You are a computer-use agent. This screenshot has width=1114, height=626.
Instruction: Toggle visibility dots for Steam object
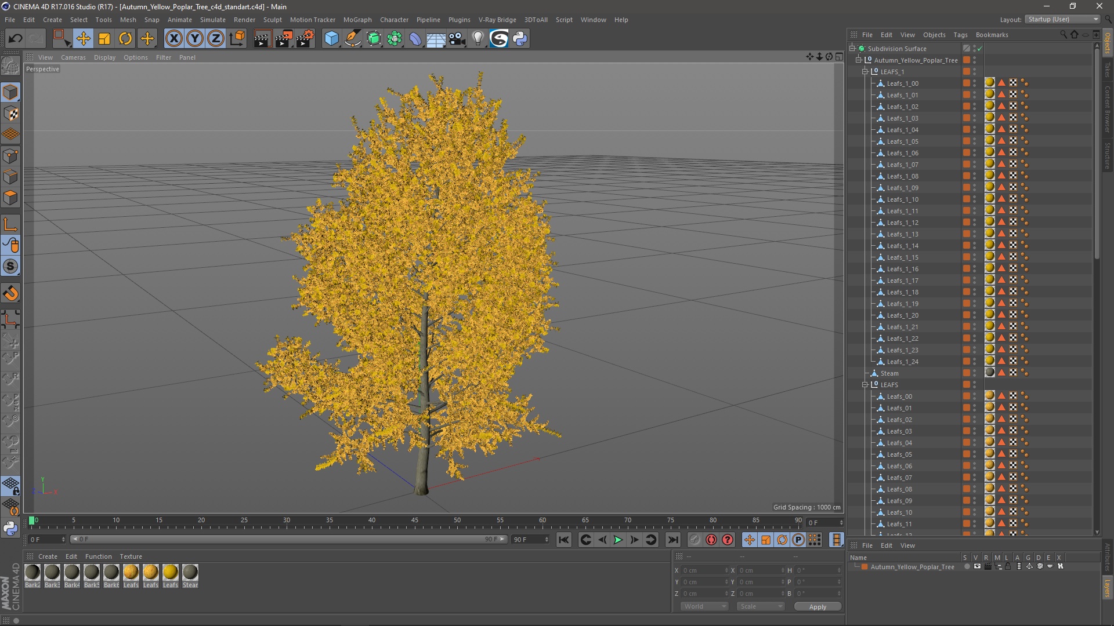974,373
